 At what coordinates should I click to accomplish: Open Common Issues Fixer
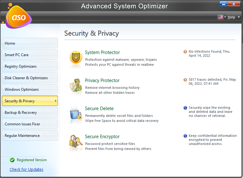pyautogui.click(x=30, y=124)
